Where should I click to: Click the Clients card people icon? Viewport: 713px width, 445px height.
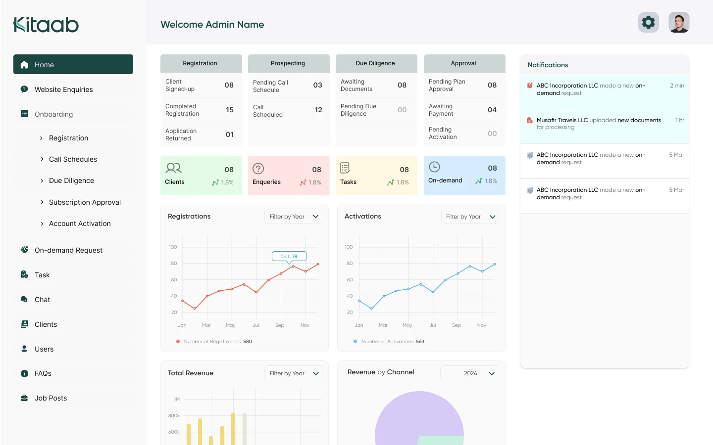point(174,168)
